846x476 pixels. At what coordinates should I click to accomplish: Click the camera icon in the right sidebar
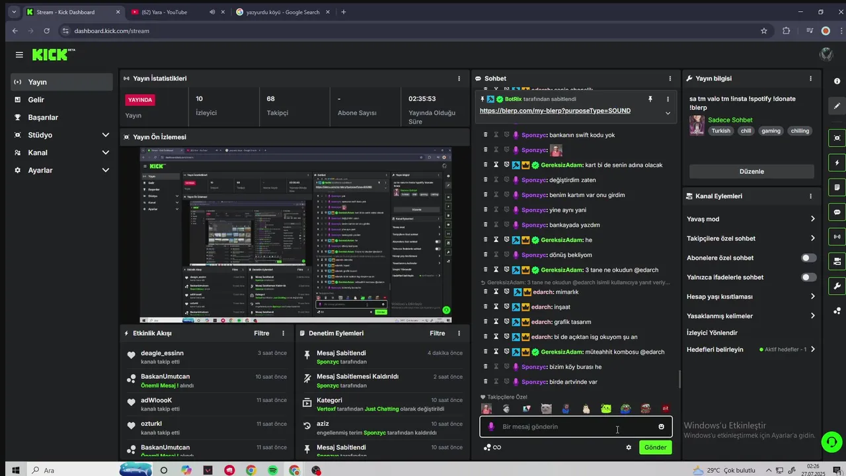[837, 261]
